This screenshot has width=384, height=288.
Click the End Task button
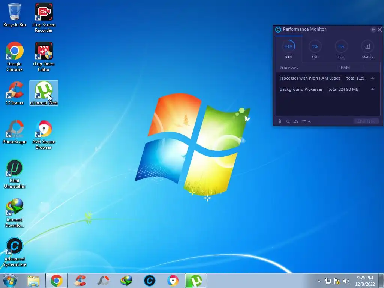click(366, 121)
